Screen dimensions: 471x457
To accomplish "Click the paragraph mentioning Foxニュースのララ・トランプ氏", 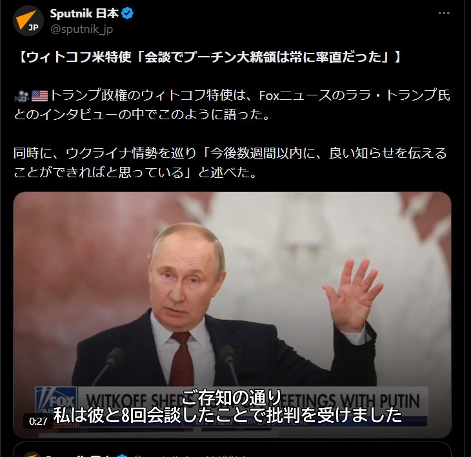I will (232, 105).
